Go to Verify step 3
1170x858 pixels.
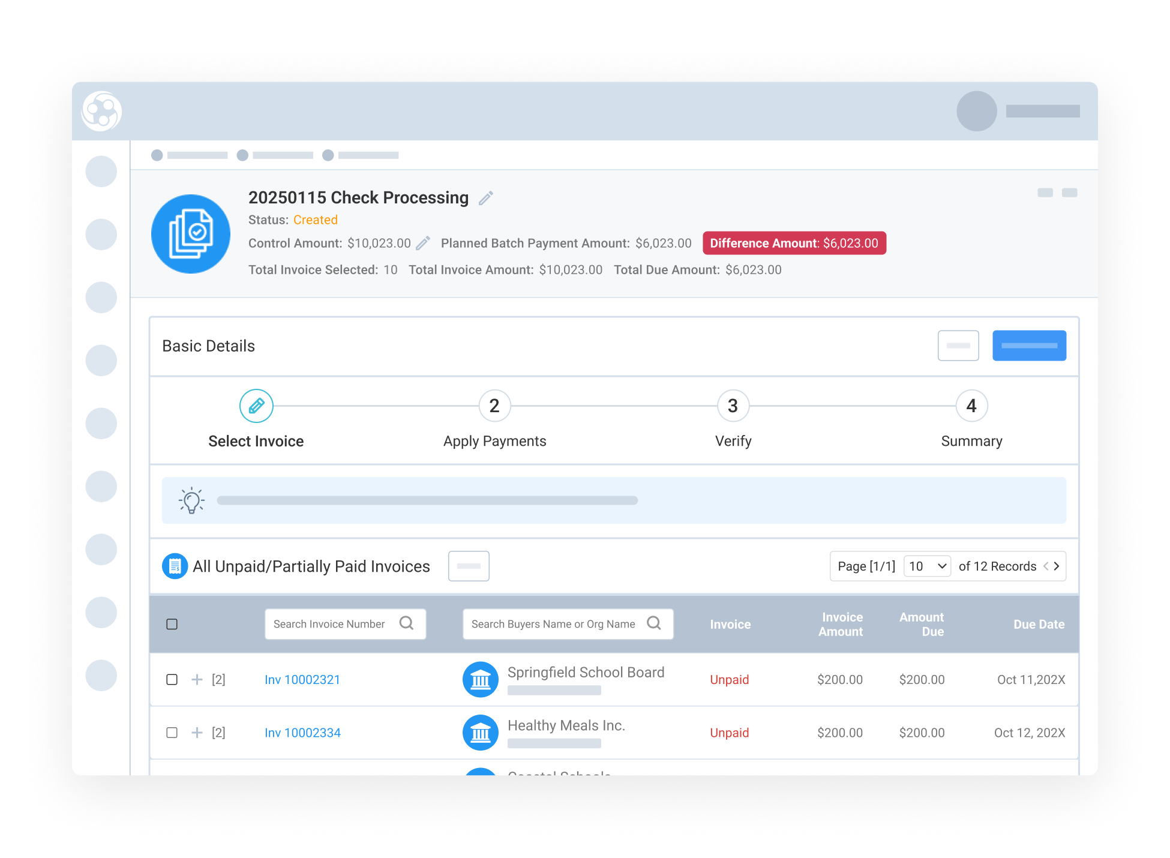[x=733, y=406]
